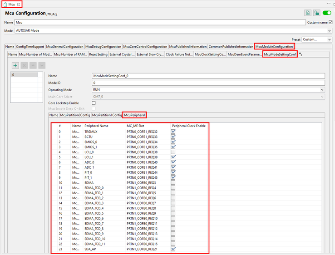This screenshot has width=335, height=255.
Task: Switch to McuGeneralConfiguration tab
Action: 64,47
